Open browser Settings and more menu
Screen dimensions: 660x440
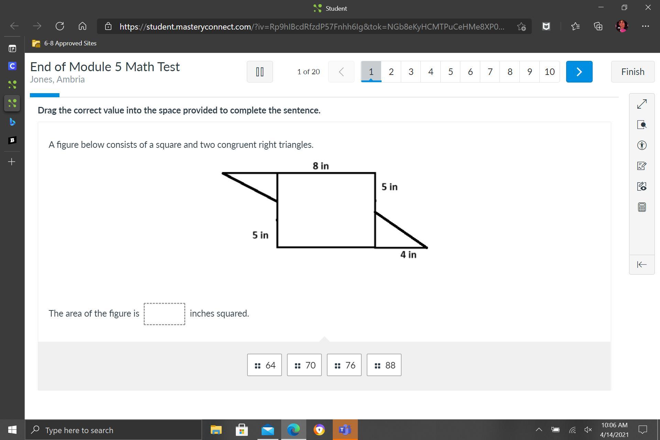click(645, 26)
